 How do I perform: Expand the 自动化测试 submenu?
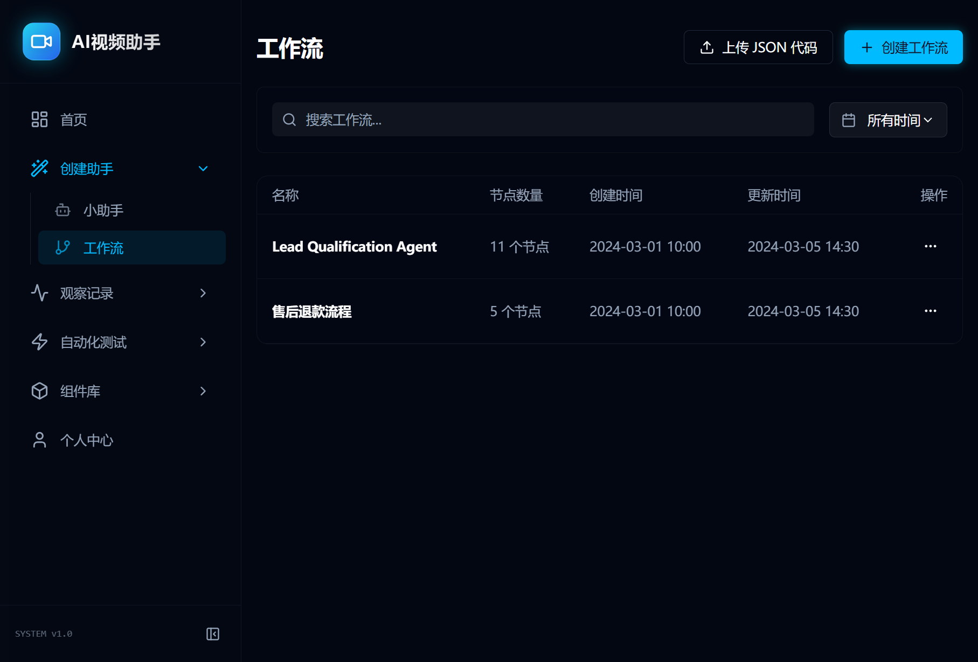click(x=203, y=342)
